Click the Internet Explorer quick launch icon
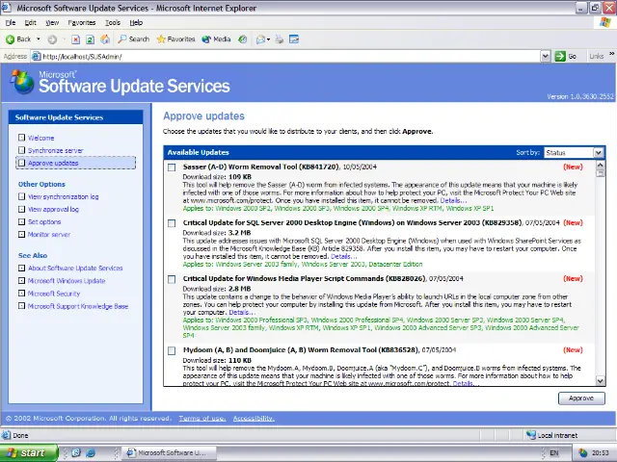 tap(90, 452)
